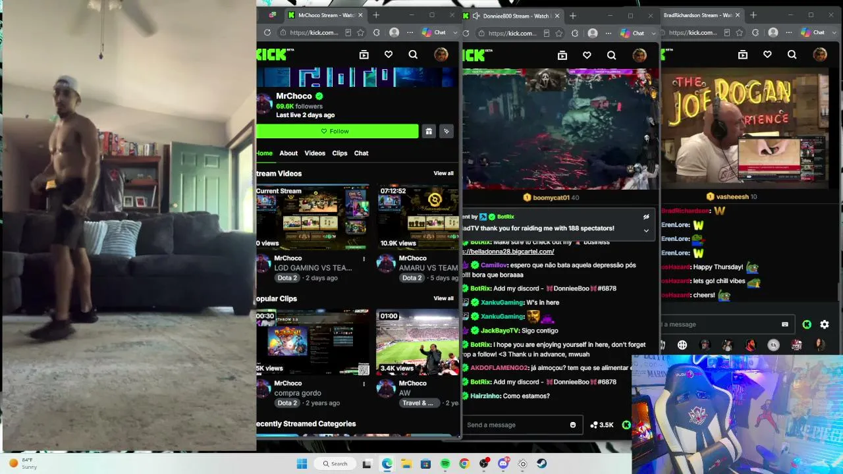Viewport: 843px width, 474px height.
Task: Open browser menu ellipsis in BradRichardson window
Action: pyautogui.click(x=790, y=32)
